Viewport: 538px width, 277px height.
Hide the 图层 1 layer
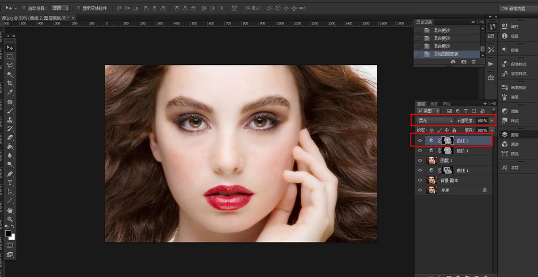point(420,160)
